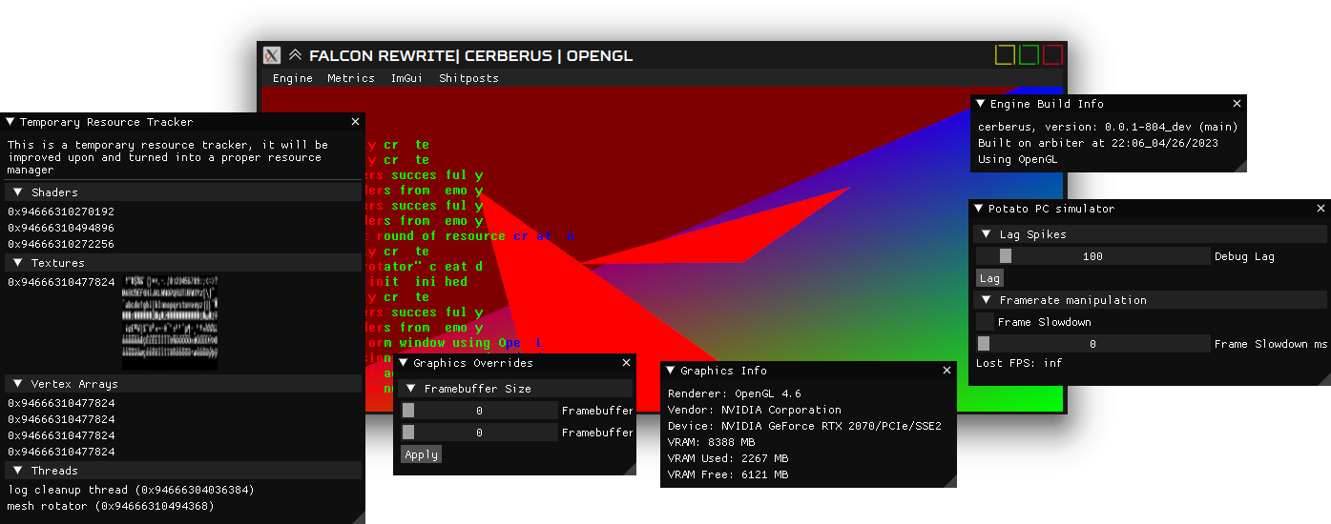Click the X11 app icon in title bar

pyautogui.click(x=272, y=55)
